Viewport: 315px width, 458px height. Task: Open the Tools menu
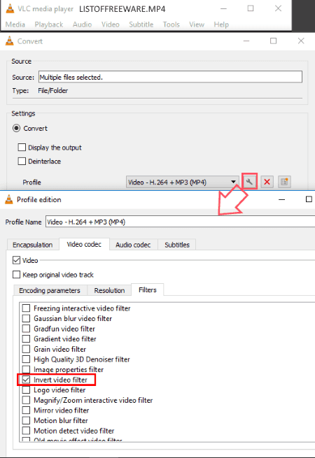171,24
